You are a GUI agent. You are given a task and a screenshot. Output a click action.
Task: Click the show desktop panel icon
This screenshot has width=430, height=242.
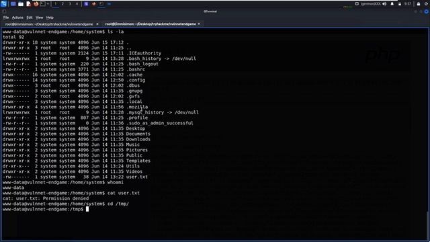tap(13, 4)
